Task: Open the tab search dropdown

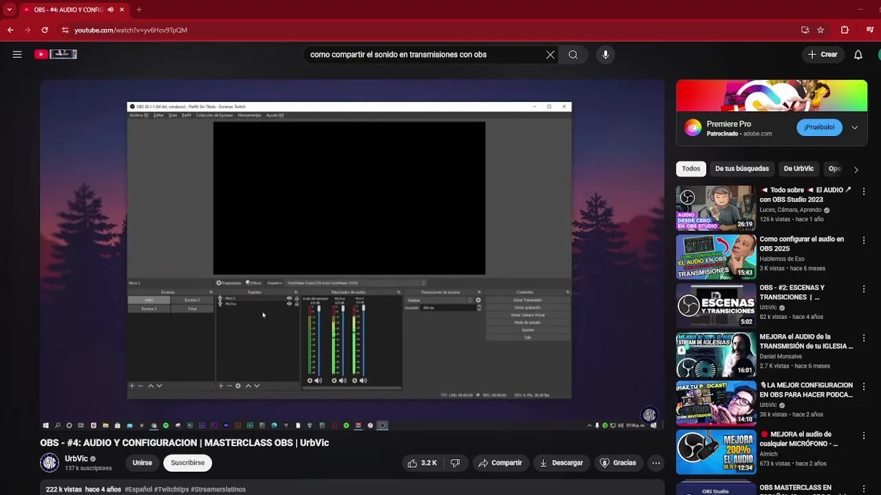Action: tap(9, 10)
